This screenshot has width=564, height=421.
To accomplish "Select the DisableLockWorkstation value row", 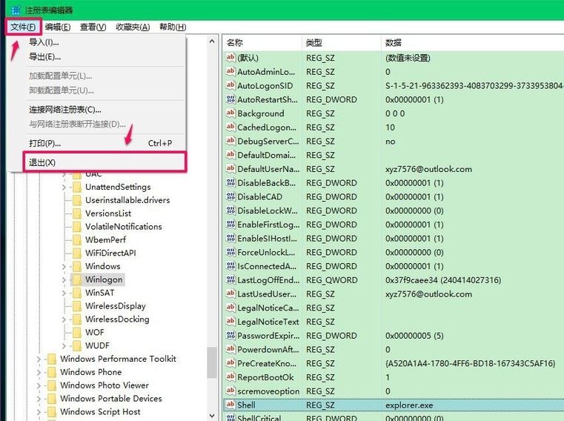I will 394,210.
